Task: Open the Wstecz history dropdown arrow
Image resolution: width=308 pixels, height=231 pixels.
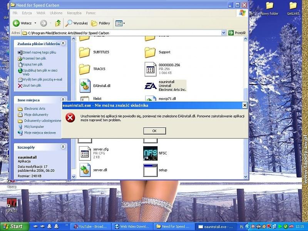Action: pyautogui.click(x=35, y=23)
